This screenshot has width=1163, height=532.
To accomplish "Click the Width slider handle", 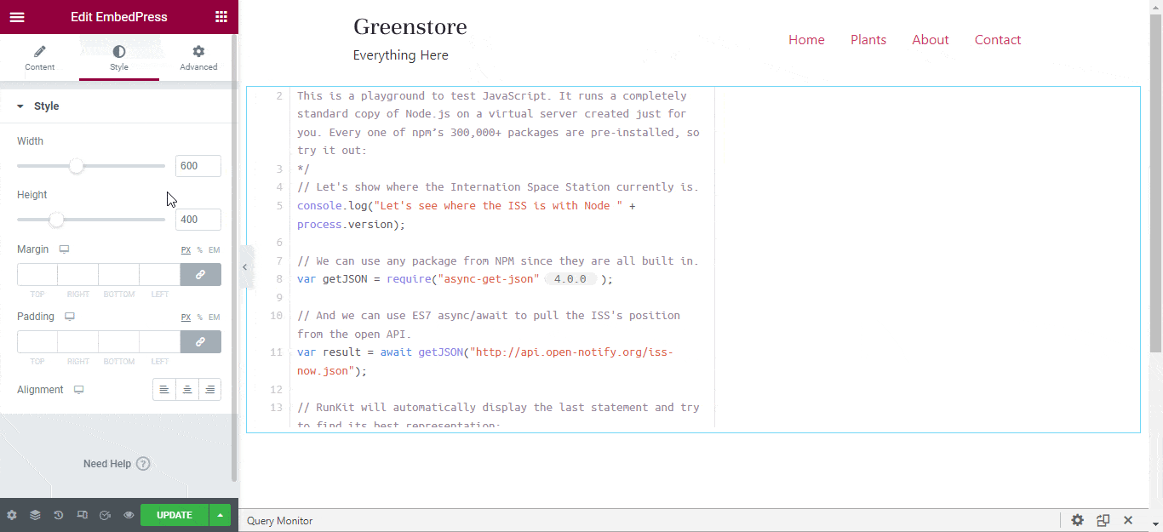I will click(x=77, y=166).
